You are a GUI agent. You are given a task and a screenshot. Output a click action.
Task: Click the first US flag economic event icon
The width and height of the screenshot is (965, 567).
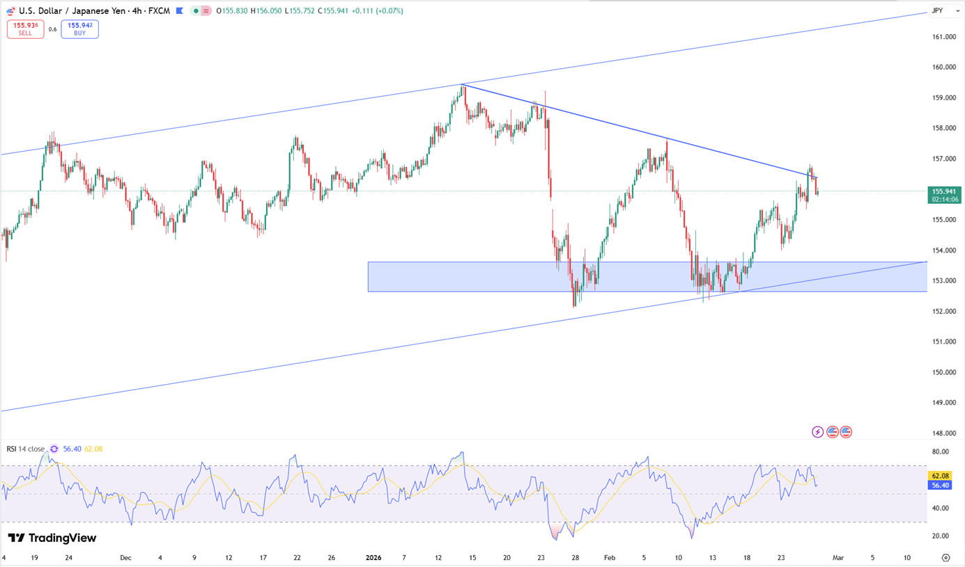coord(832,432)
